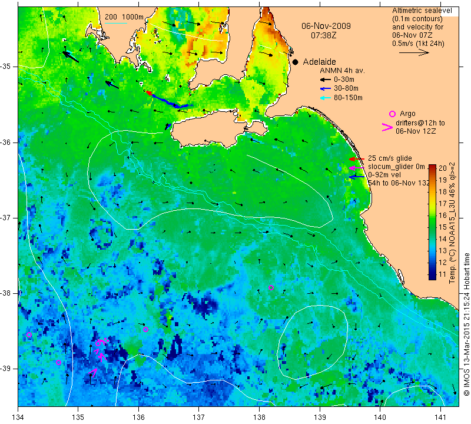Click the longitude axis label 137
Screen dimensions: 471x424
pos(198,418)
